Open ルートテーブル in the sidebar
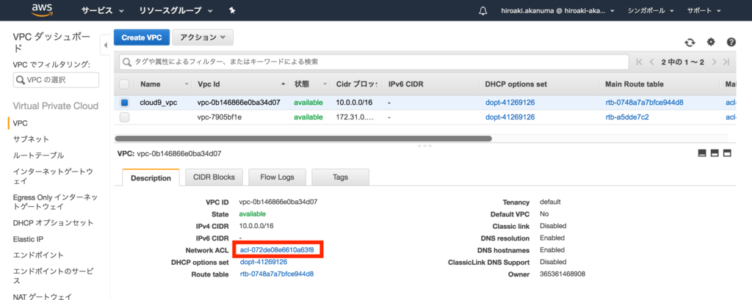The image size is (752, 300). (38, 156)
